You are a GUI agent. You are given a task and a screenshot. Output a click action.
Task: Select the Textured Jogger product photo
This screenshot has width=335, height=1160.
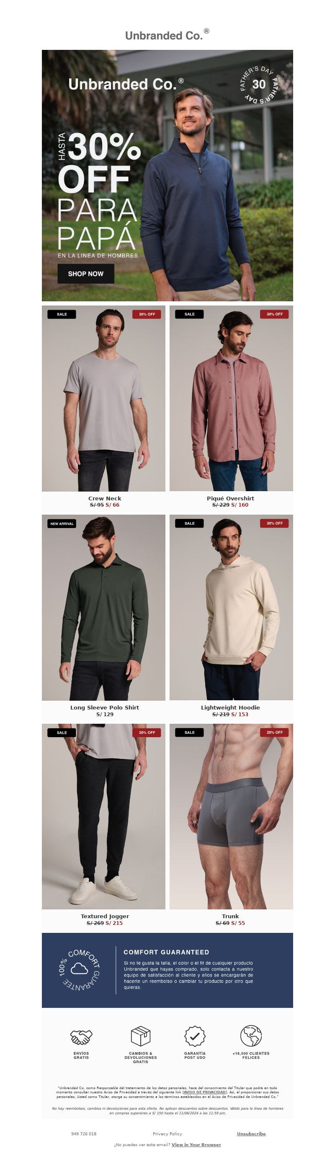[103, 816]
